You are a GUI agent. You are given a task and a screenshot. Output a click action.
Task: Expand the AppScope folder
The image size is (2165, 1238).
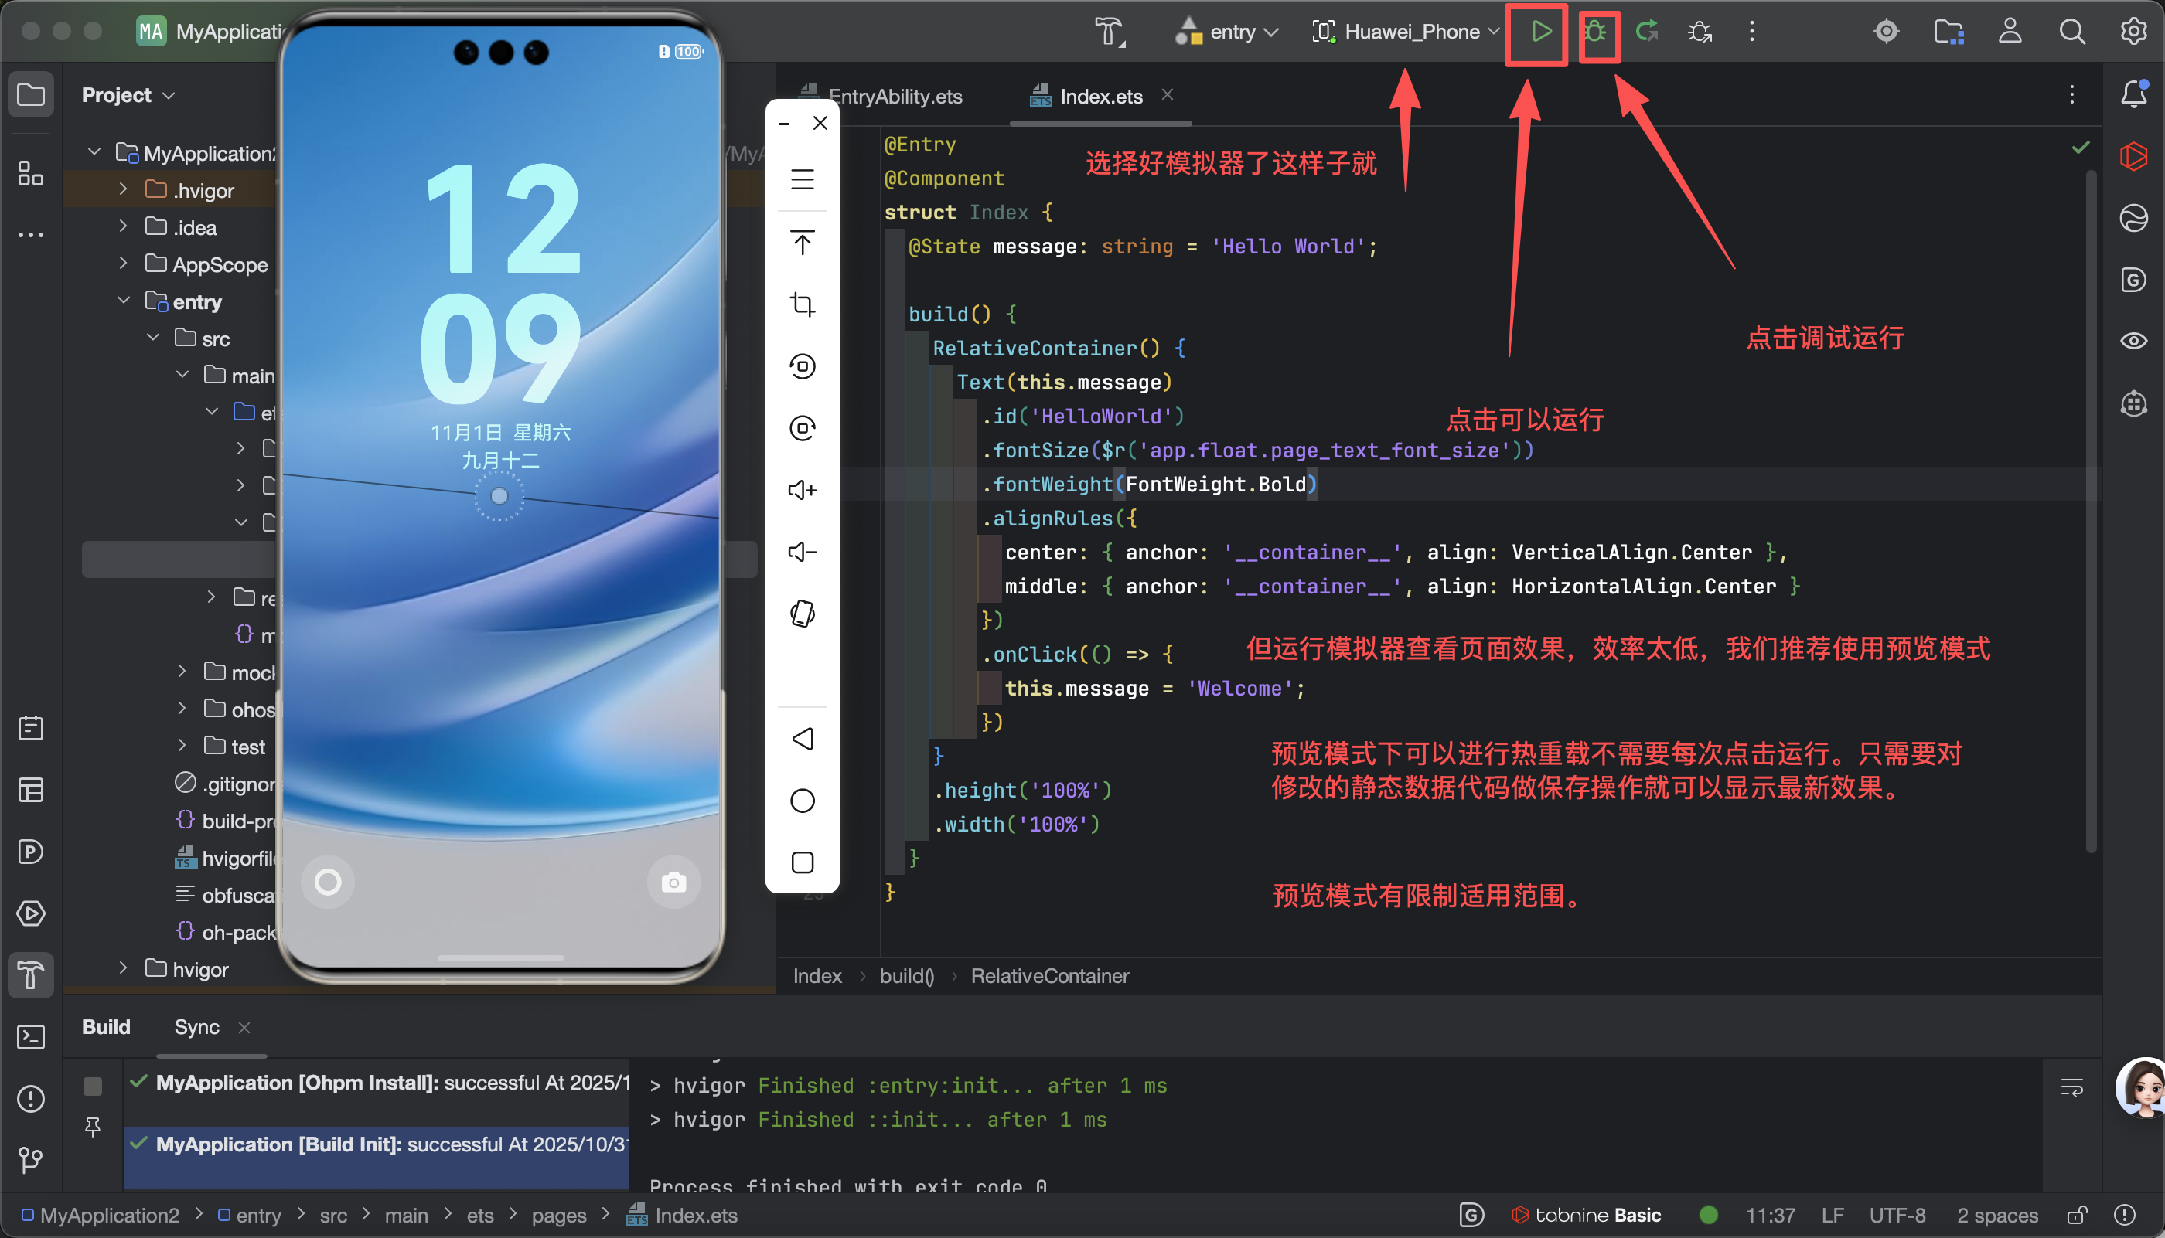124,264
